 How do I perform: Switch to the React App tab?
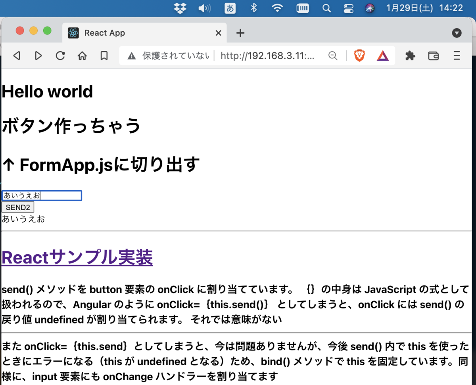119,33
